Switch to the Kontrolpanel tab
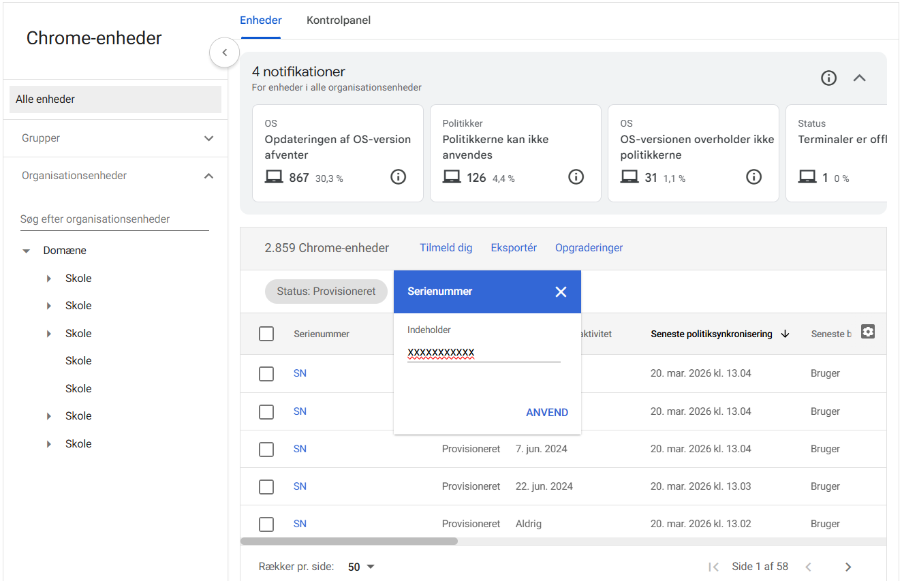The width and height of the screenshot is (902, 581). [x=339, y=20]
